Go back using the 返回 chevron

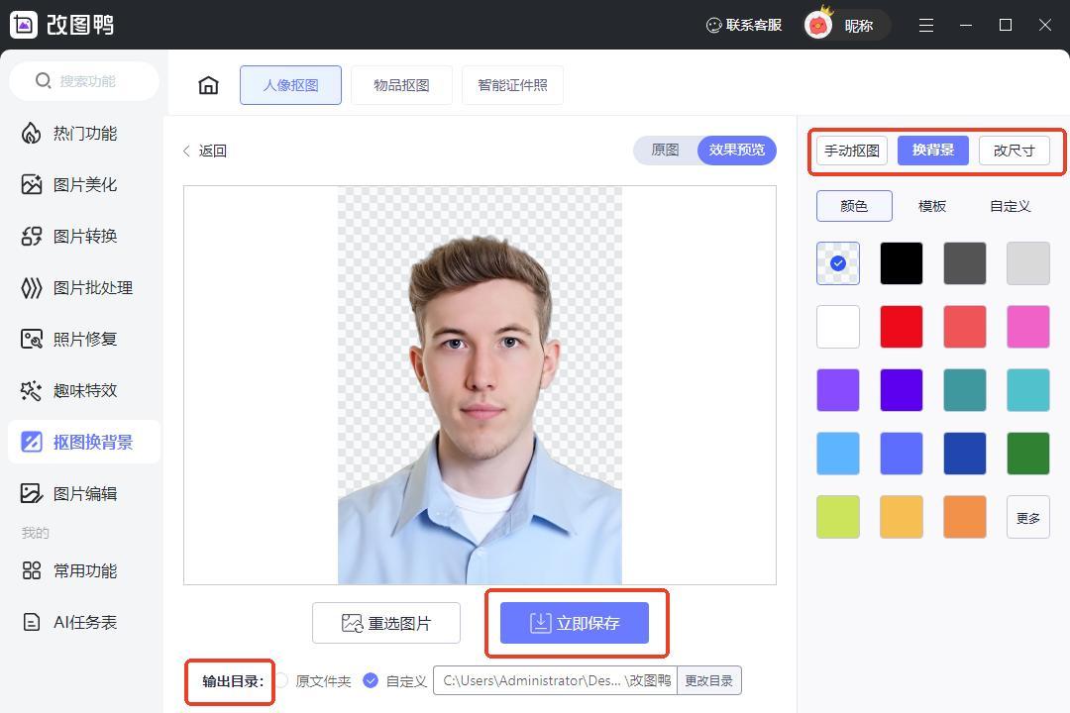pyautogui.click(x=187, y=151)
